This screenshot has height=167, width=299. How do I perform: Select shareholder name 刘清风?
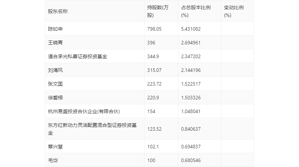click(x=55, y=70)
